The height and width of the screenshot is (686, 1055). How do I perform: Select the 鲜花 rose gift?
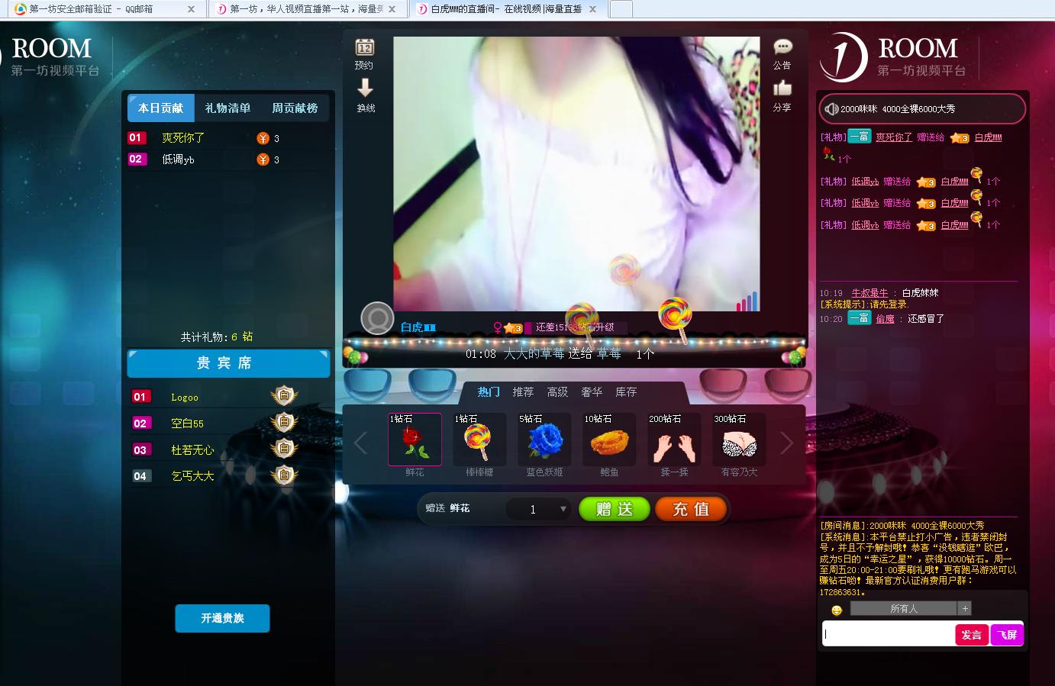pyautogui.click(x=415, y=440)
